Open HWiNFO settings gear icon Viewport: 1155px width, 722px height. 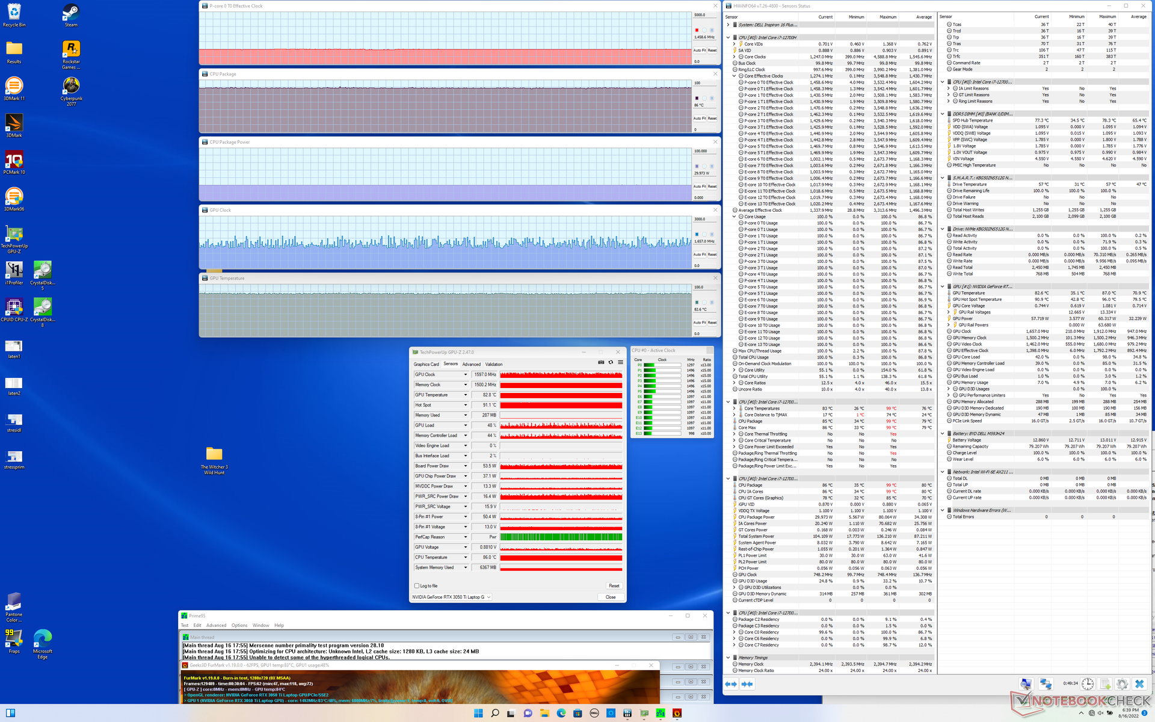click(1122, 684)
